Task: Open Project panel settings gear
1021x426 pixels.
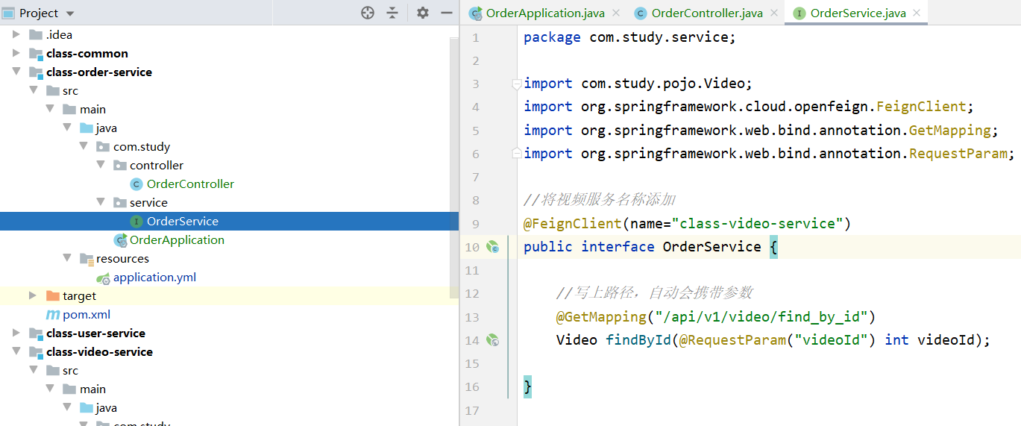Action: pyautogui.click(x=423, y=13)
